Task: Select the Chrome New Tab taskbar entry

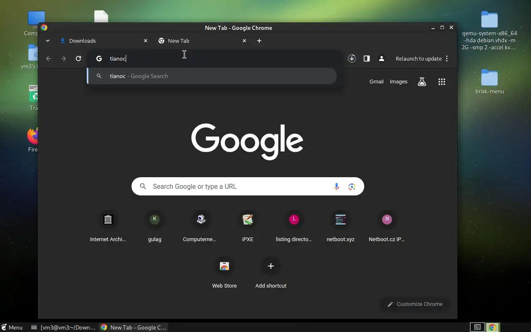Action: coord(134,327)
